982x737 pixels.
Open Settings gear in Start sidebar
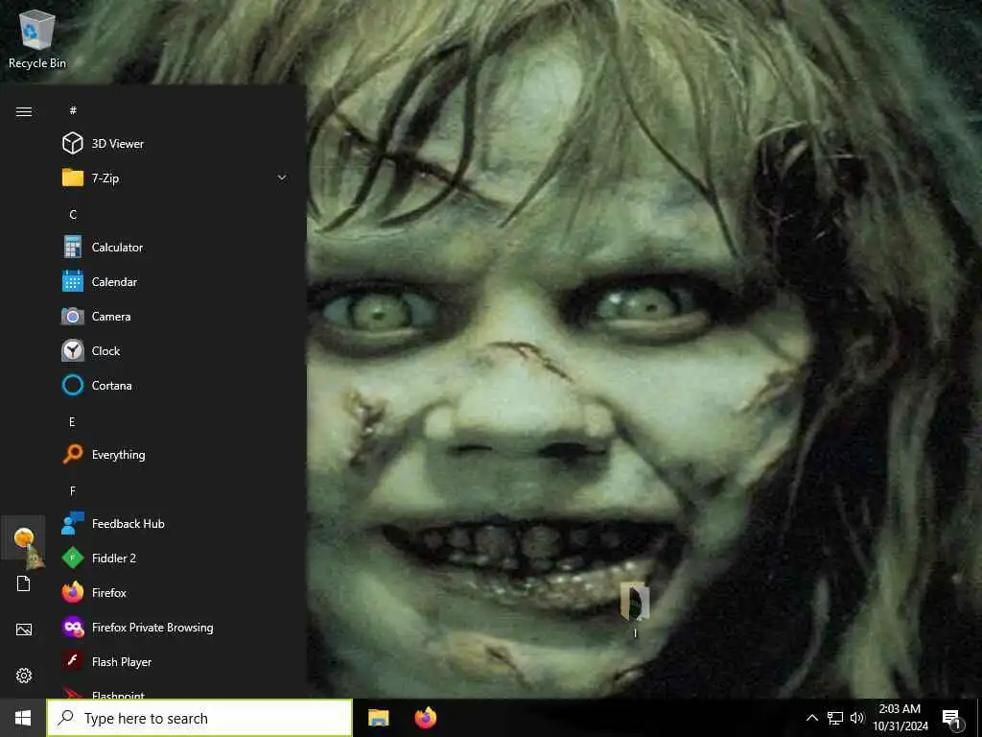pyautogui.click(x=24, y=676)
